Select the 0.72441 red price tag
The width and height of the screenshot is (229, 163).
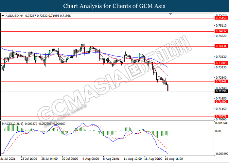point(221,81)
